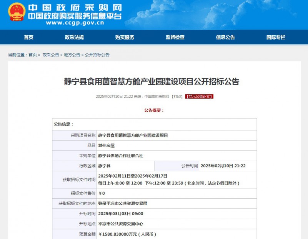Click the page title 静宁县食用菌智慧方舱产业园建设项目公开招标公告
The height and width of the screenshot is (239, 308).
coord(152,81)
